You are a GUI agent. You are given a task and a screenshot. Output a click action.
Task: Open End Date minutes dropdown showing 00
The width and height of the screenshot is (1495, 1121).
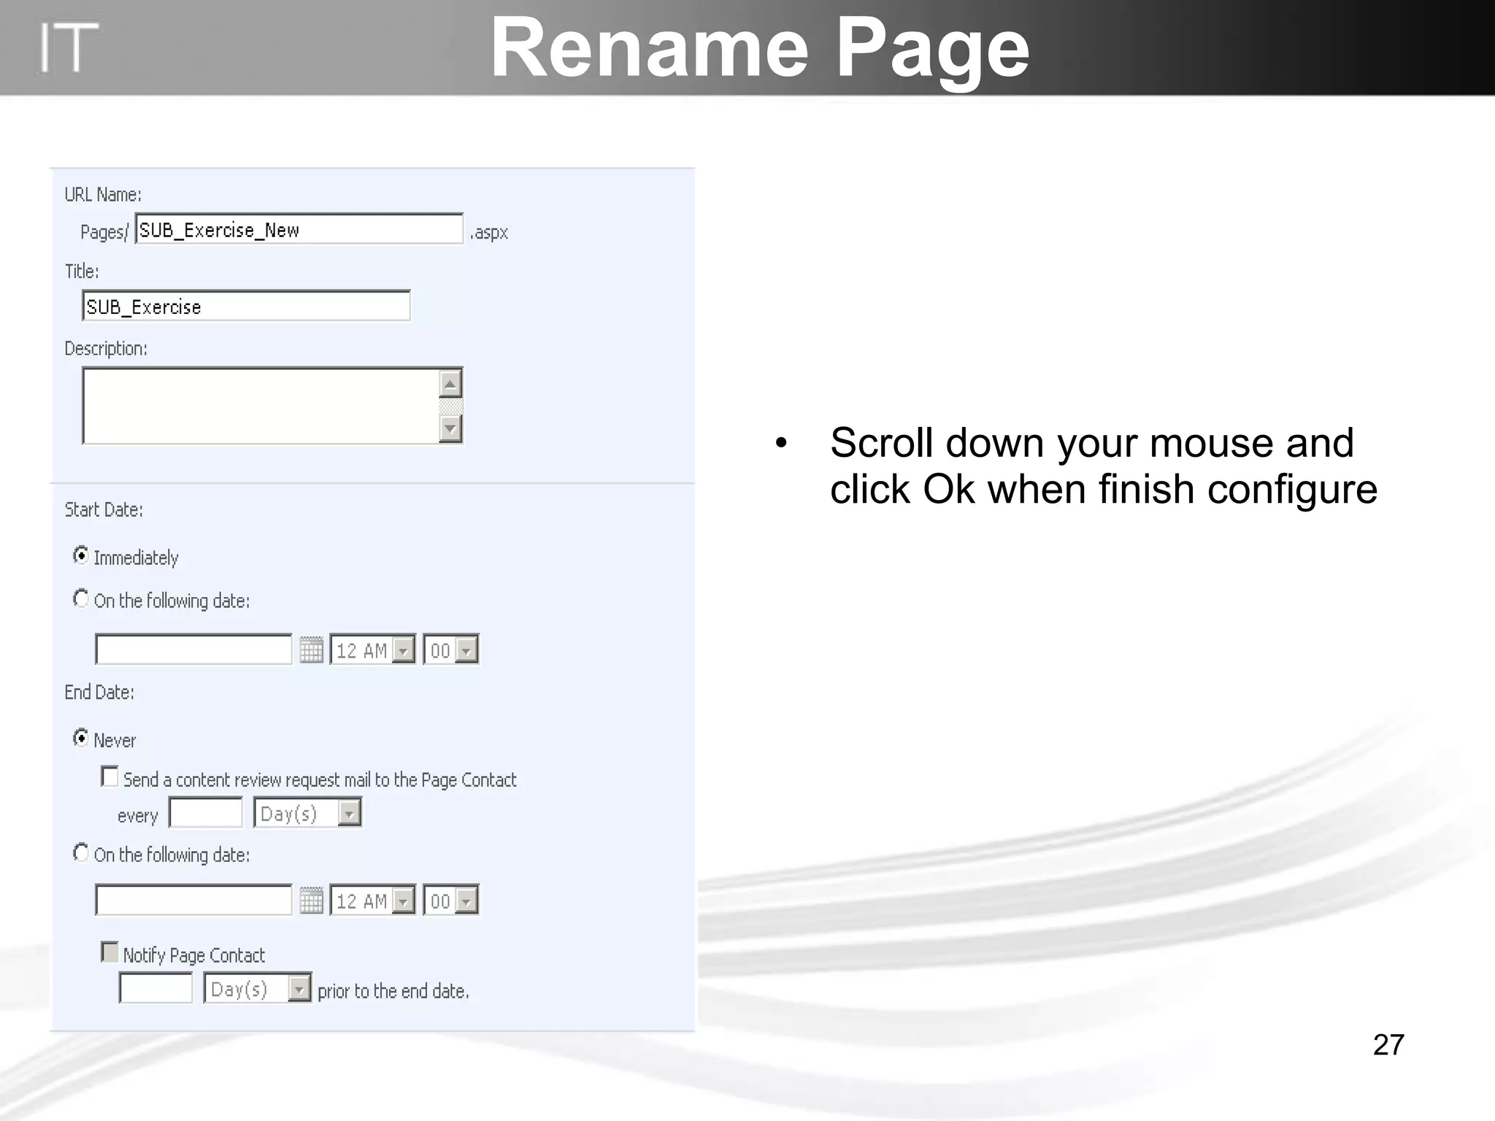(451, 900)
